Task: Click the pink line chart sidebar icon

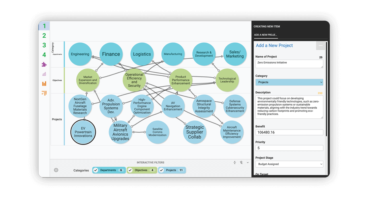Action: click(44, 74)
